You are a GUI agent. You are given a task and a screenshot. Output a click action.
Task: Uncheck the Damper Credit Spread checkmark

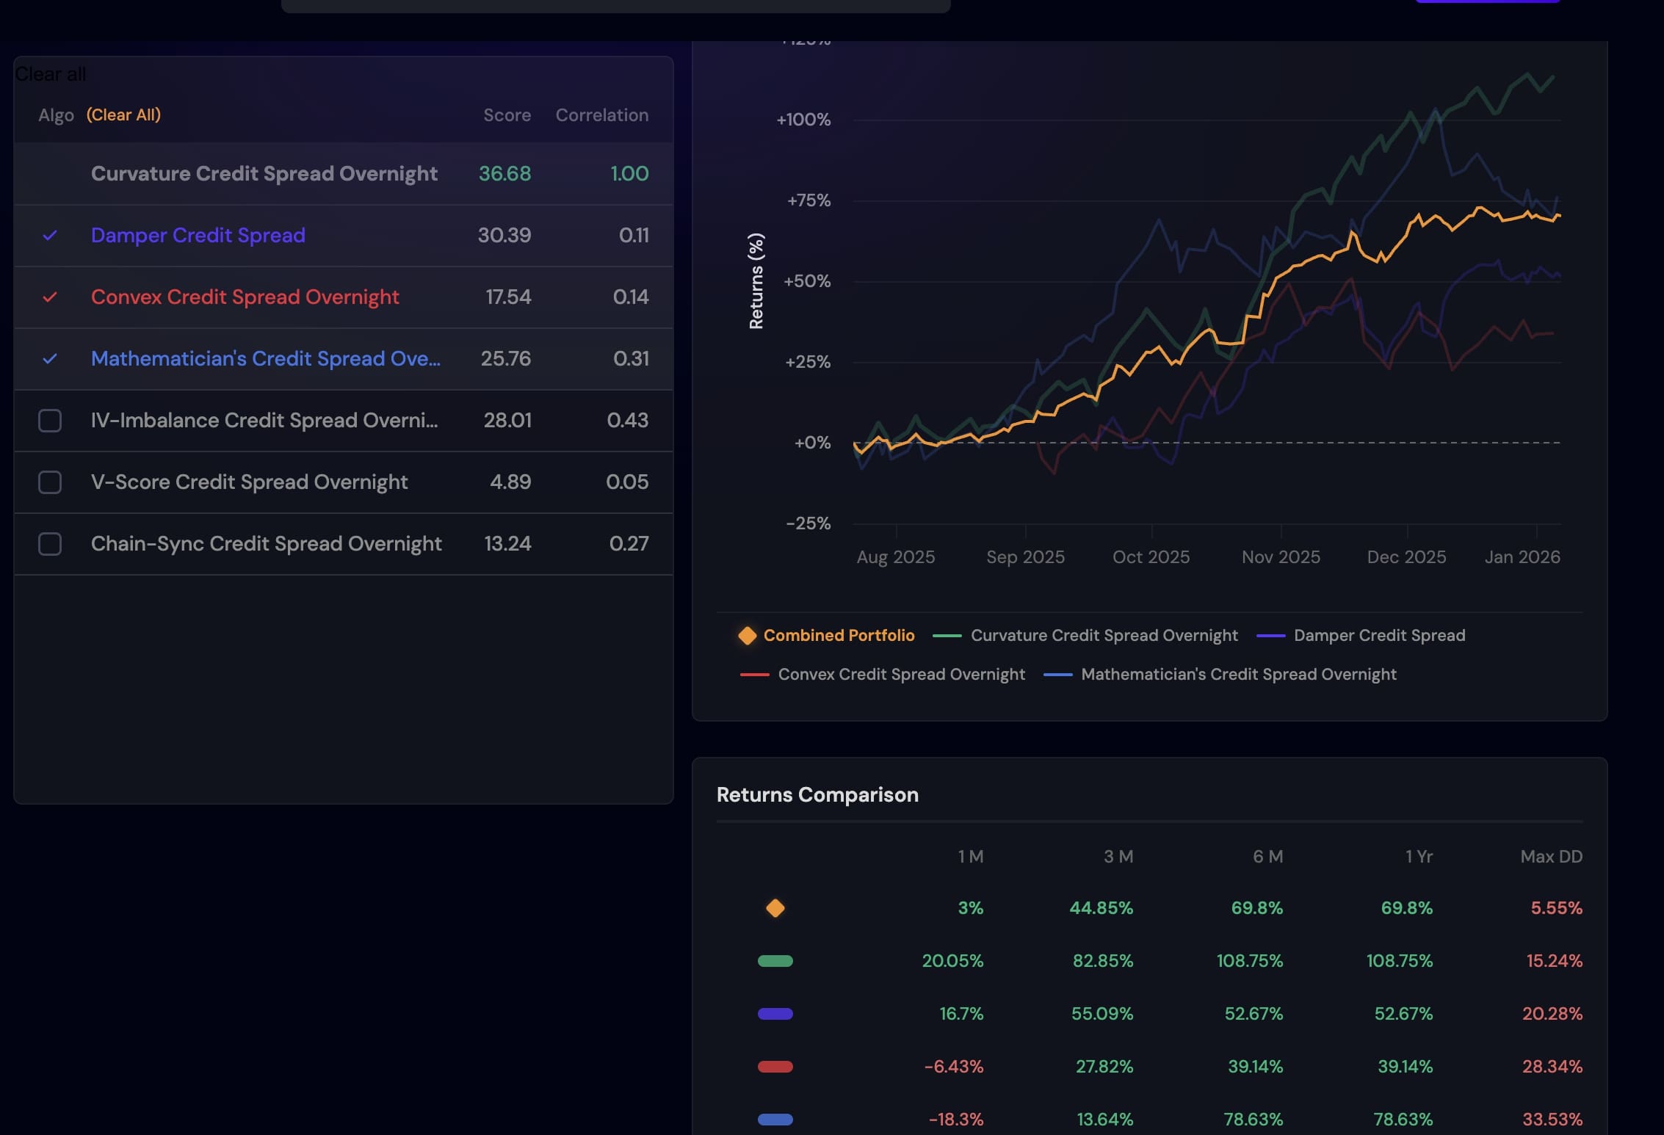(50, 236)
